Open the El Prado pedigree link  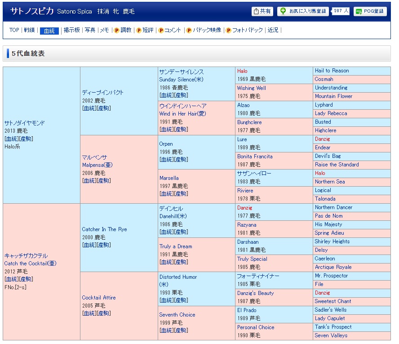(x=247, y=310)
